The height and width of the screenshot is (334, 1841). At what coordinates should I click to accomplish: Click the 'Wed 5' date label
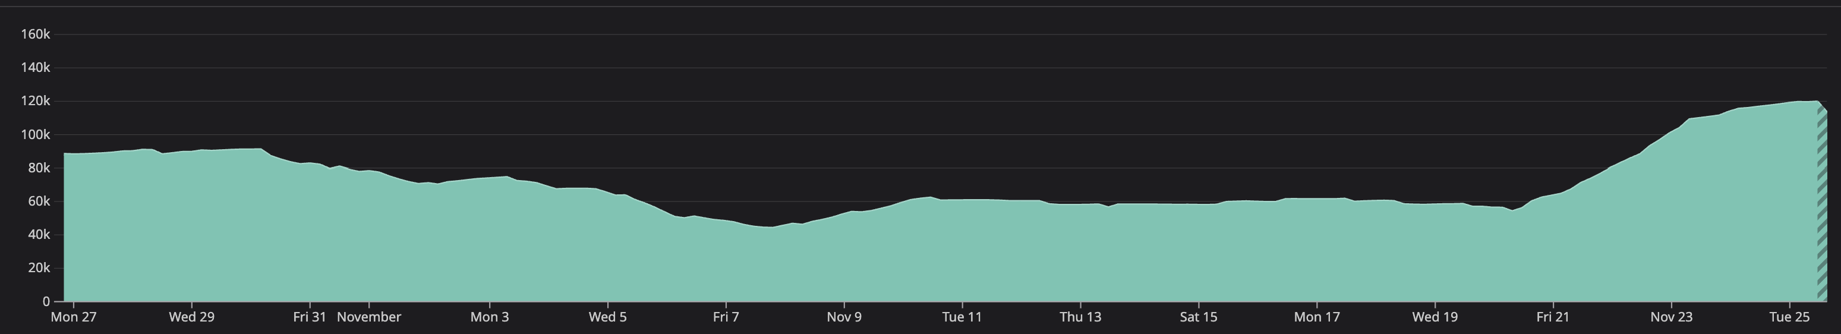coord(607,317)
